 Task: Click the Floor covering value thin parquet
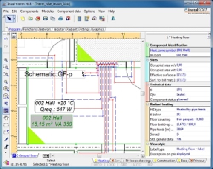pyautogui.click(x=190, y=119)
